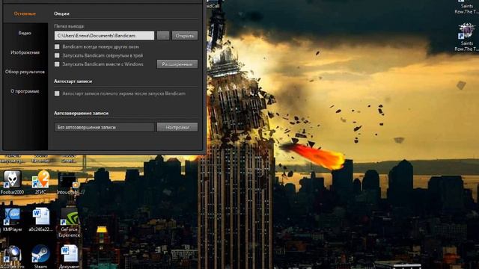Open lower Saints Row The Third shortcut

click(467, 37)
